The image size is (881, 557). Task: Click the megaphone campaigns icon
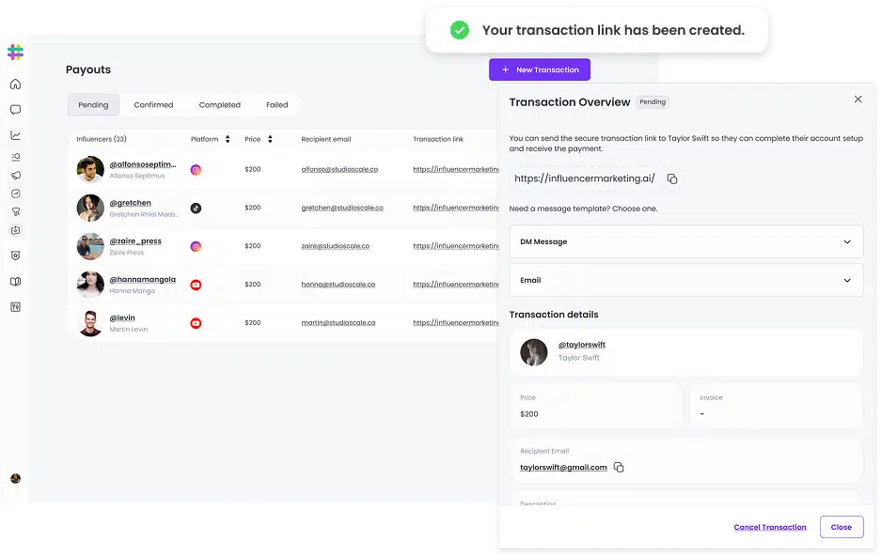coord(15,175)
